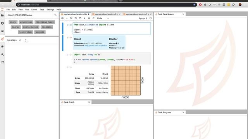
Task: Open the Edit menu
Action: coord(14,9)
